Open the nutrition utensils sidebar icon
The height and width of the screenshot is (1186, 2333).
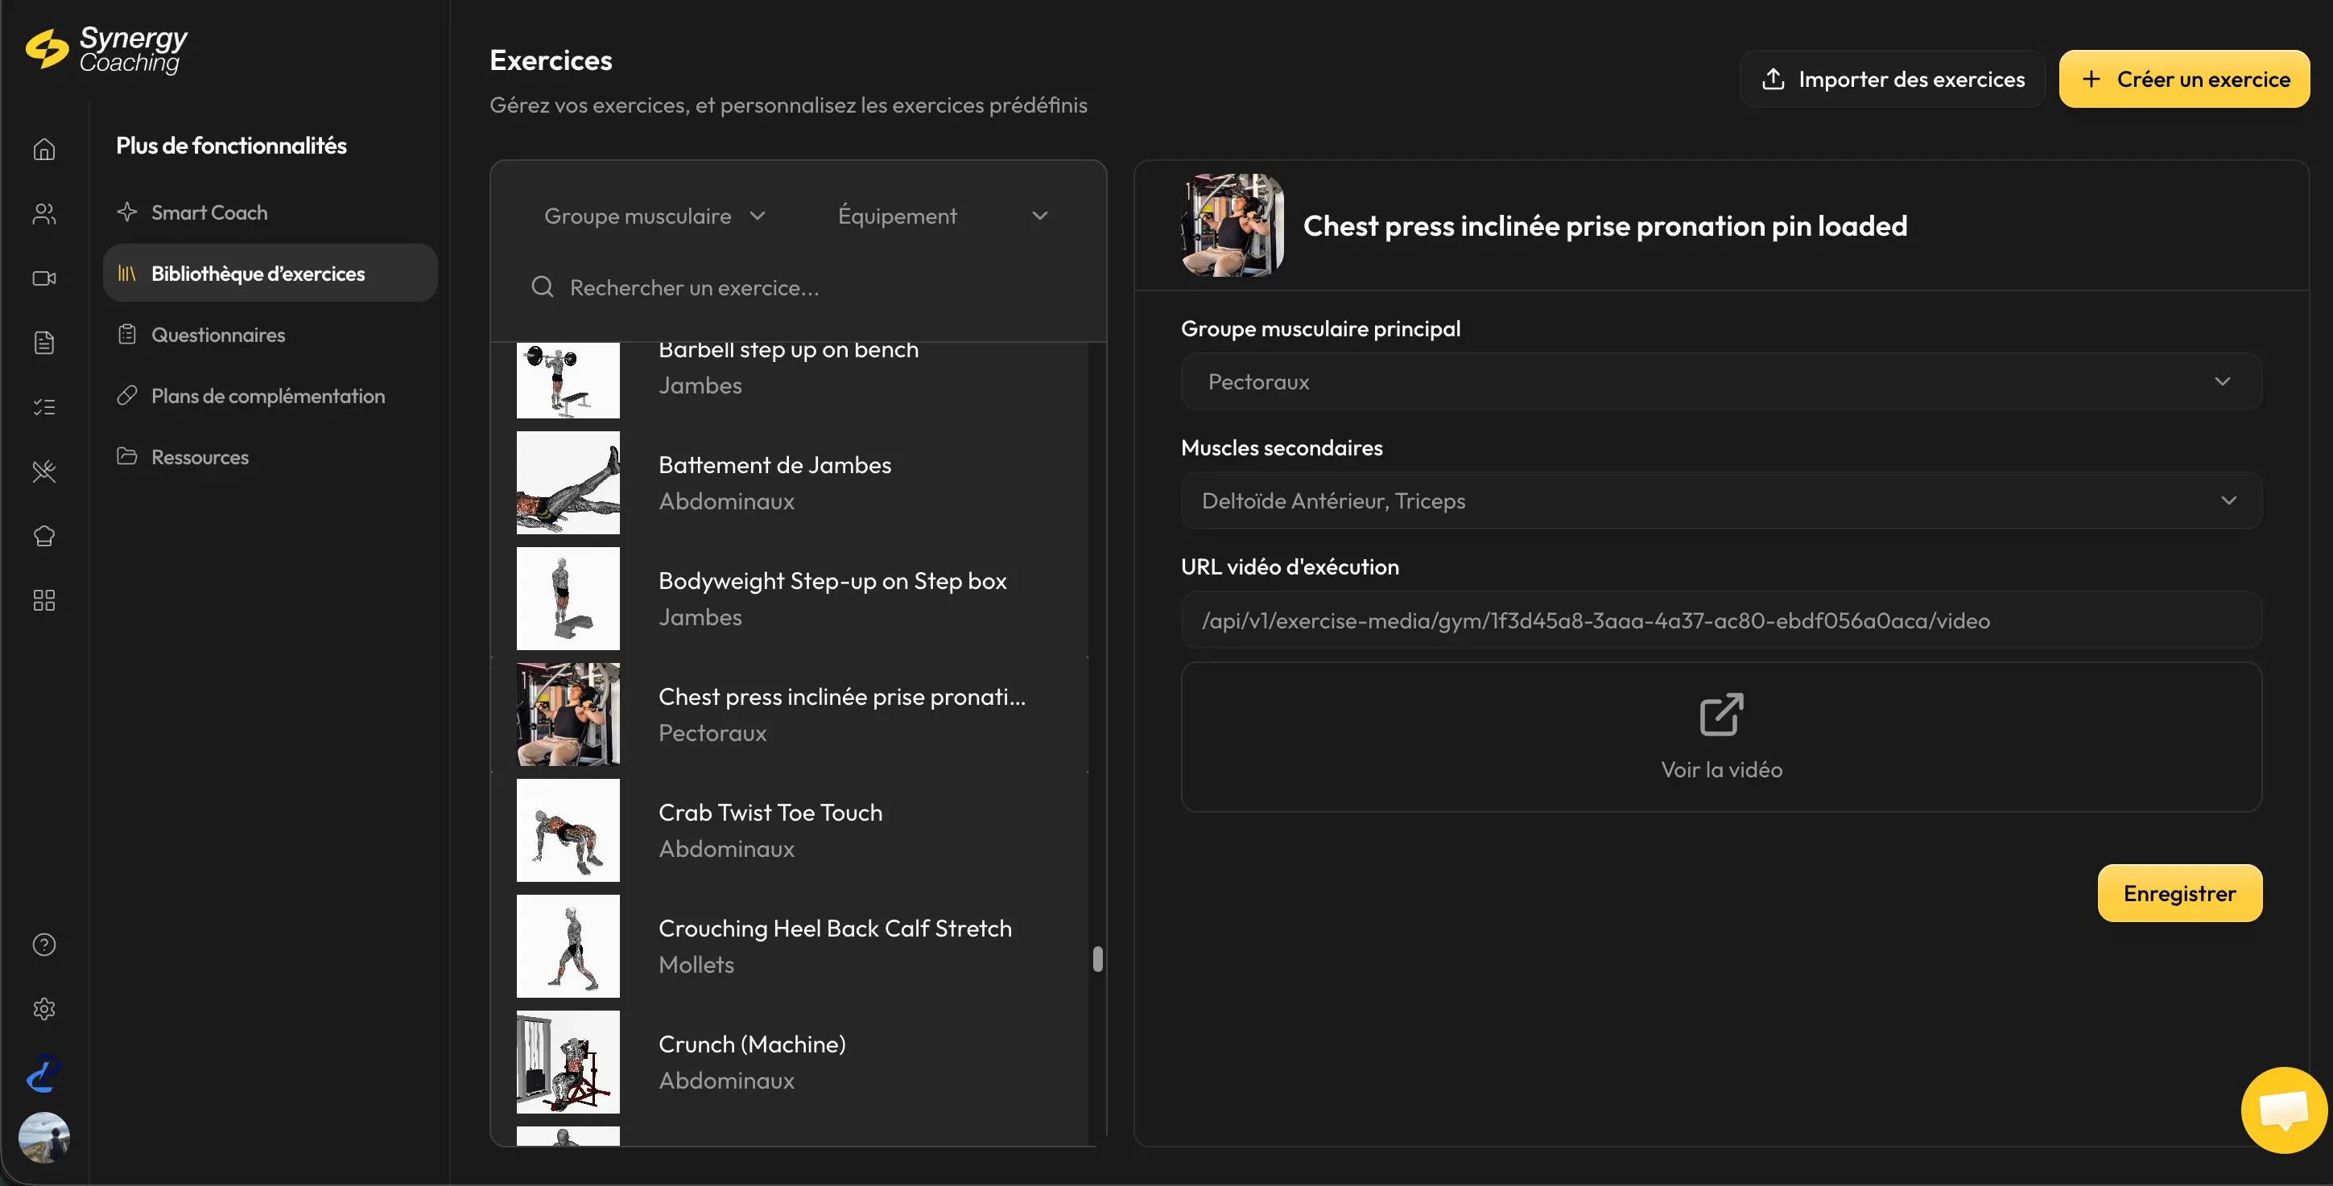click(43, 471)
